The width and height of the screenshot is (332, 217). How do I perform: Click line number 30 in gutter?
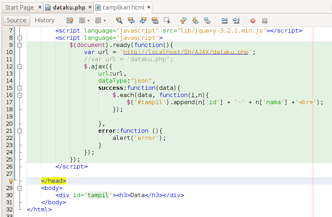pyautogui.click(x=9, y=195)
